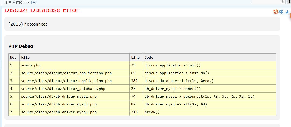Image resolution: width=291 pixels, height=127 pixels.
Task: Select the db_driver_mysql->connect() code cell
Action: (210, 89)
